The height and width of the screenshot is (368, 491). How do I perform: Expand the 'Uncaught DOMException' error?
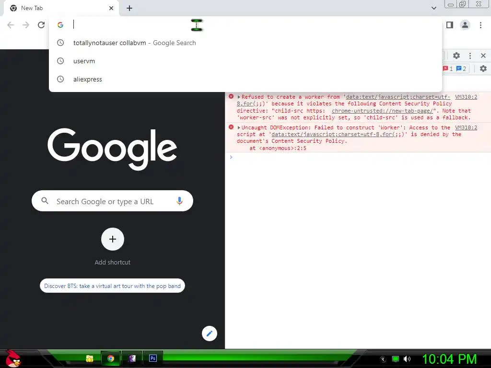click(x=239, y=127)
